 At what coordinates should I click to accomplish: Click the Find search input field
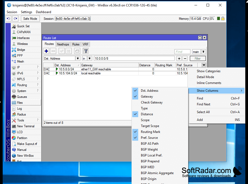[182, 52]
